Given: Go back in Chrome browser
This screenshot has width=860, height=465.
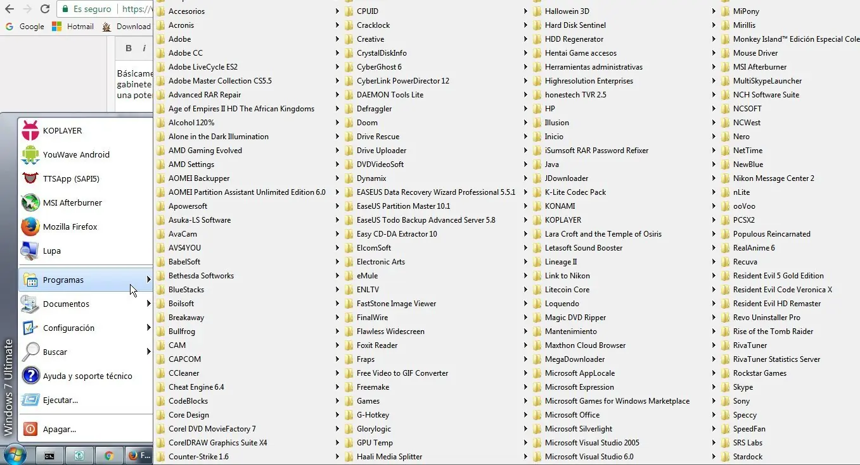Looking at the screenshot, I should coord(9,9).
